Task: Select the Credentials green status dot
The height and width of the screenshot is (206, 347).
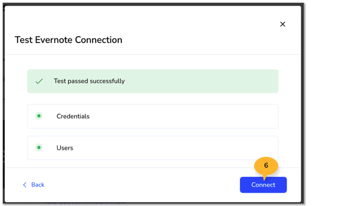Action: tap(39, 116)
